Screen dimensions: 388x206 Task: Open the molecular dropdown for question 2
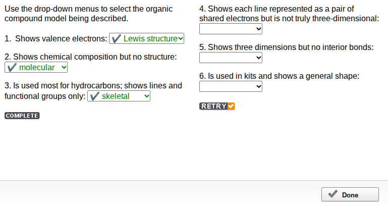[36, 67]
